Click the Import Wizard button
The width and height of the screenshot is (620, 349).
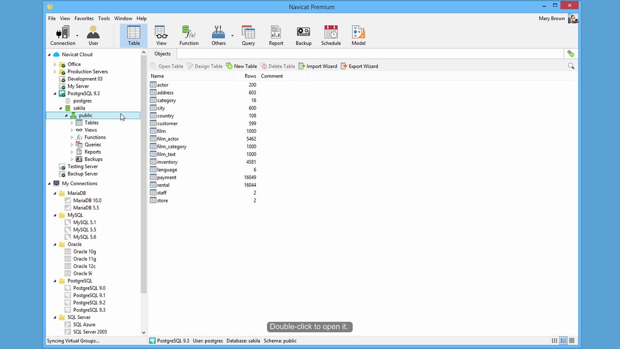click(x=318, y=66)
